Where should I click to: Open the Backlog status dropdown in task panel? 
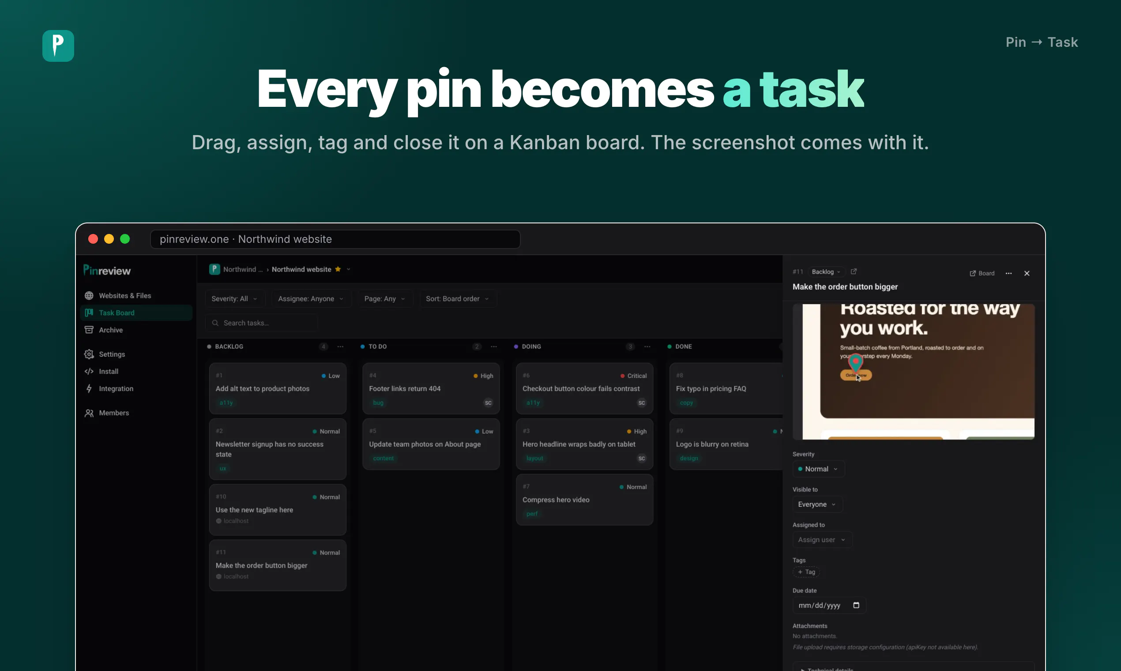(x=826, y=272)
